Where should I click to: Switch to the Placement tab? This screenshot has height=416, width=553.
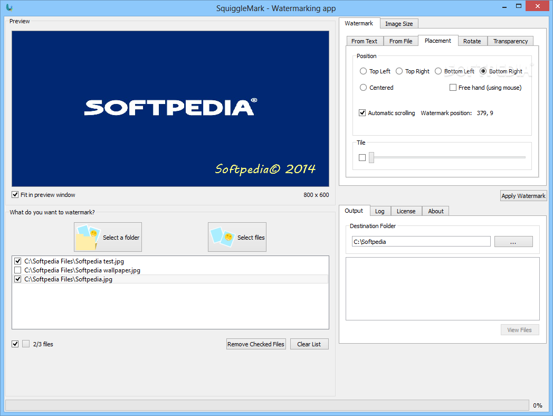(x=438, y=41)
